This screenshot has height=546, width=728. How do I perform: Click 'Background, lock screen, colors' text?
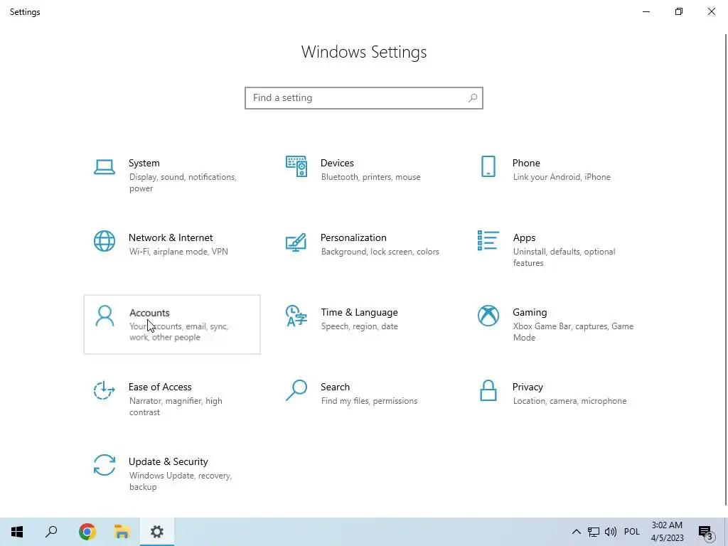click(380, 252)
